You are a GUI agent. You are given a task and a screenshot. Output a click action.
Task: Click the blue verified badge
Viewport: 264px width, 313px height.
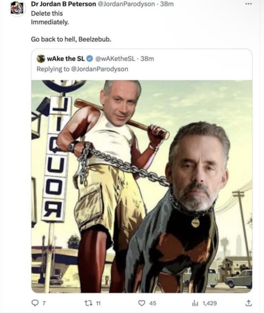point(90,59)
